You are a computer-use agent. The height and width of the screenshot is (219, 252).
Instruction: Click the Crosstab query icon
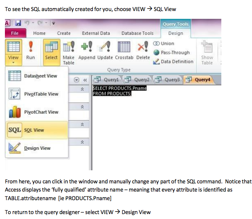[124, 47]
